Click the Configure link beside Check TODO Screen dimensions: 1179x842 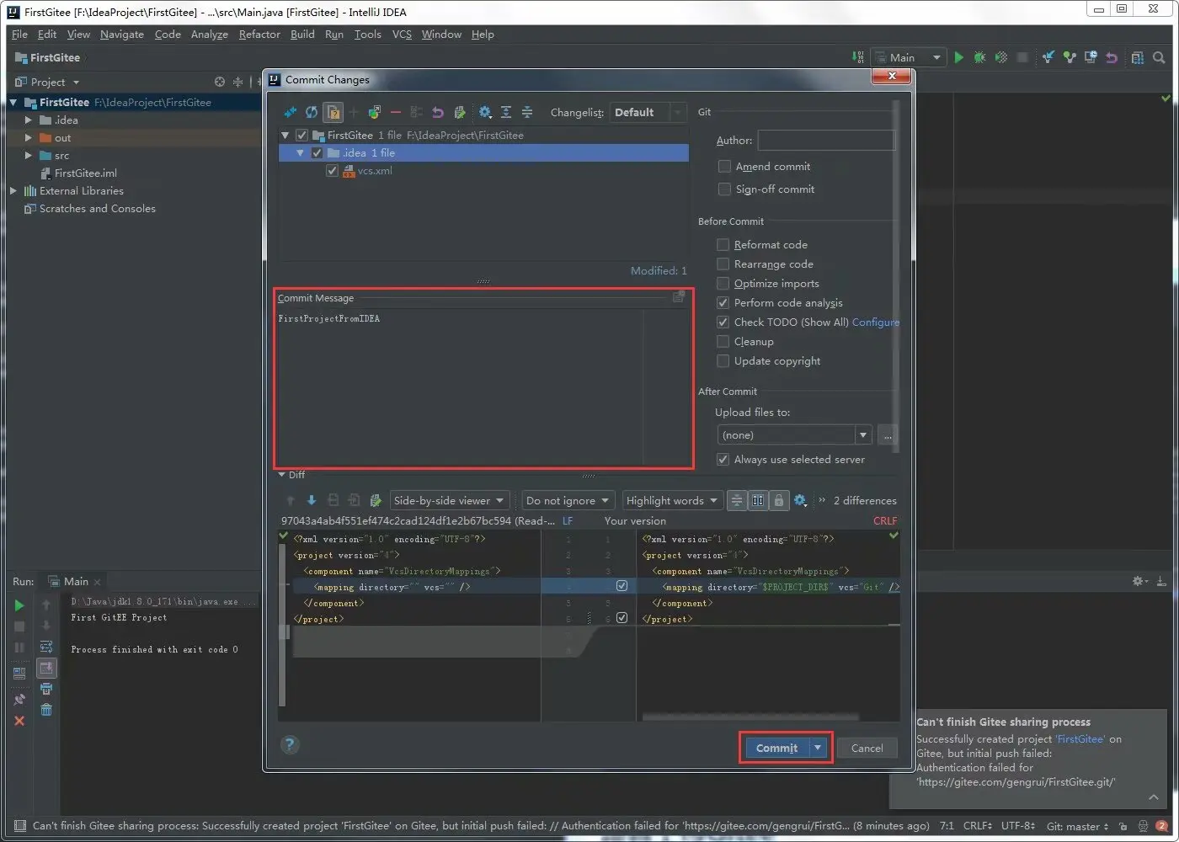pyautogui.click(x=876, y=322)
